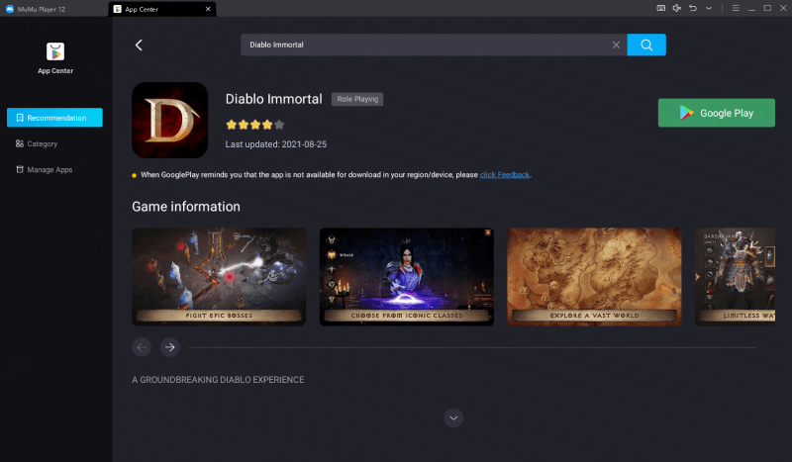Open the Limitless Ways screenshot thumbnail
Screen dimensions: 792x462
pyautogui.click(x=735, y=277)
